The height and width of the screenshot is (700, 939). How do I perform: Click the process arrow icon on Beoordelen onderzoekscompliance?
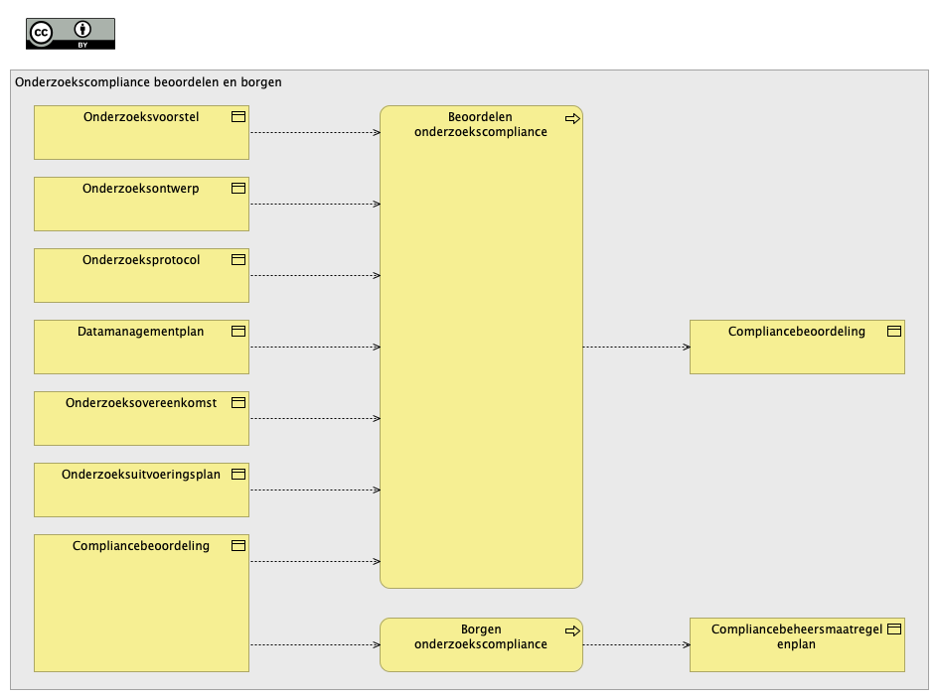coord(572,118)
